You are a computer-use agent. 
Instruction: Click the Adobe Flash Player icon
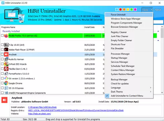coord(6,49)
